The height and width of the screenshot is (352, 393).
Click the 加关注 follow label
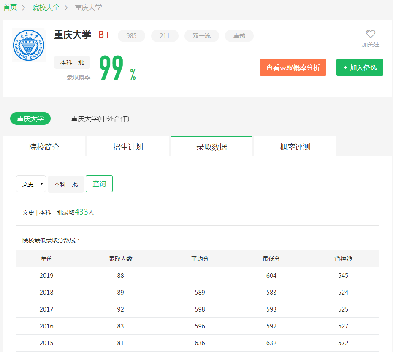(370, 44)
